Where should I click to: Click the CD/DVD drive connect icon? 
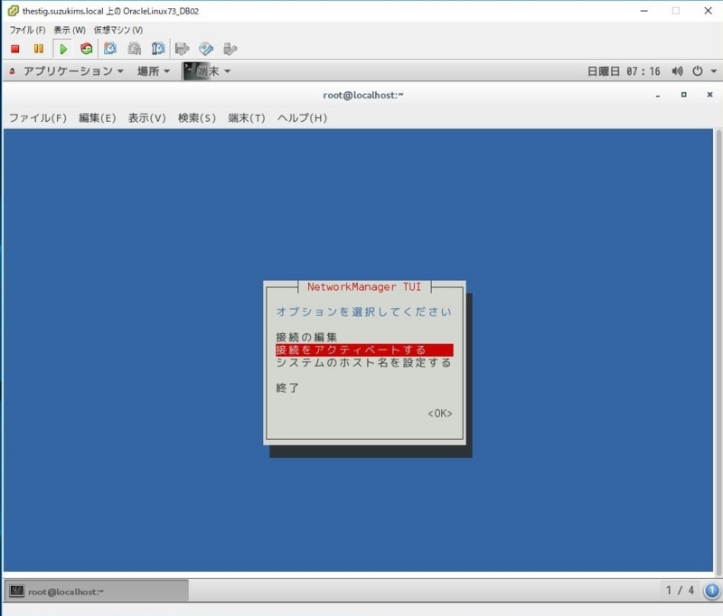coord(206,49)
